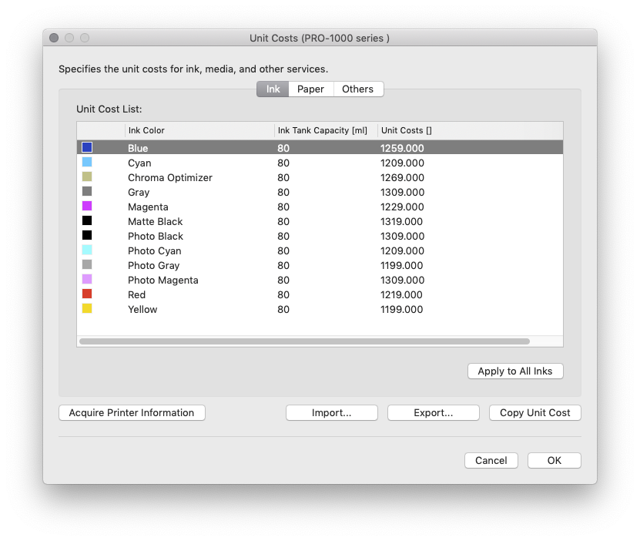Image resolution: width=640 pixels, height=541 pixels.
Task: Select the Photo Cyan ink row
Action: pos(154,250)
